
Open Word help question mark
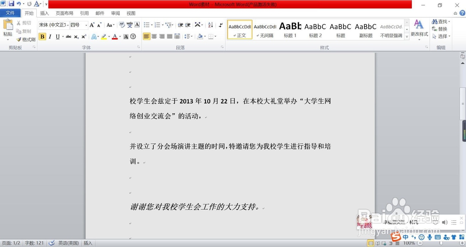coord(462,13)
